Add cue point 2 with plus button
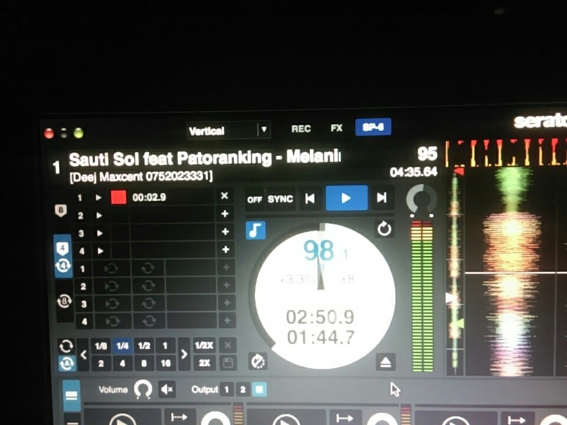567x425 pixels. point(225,214)
